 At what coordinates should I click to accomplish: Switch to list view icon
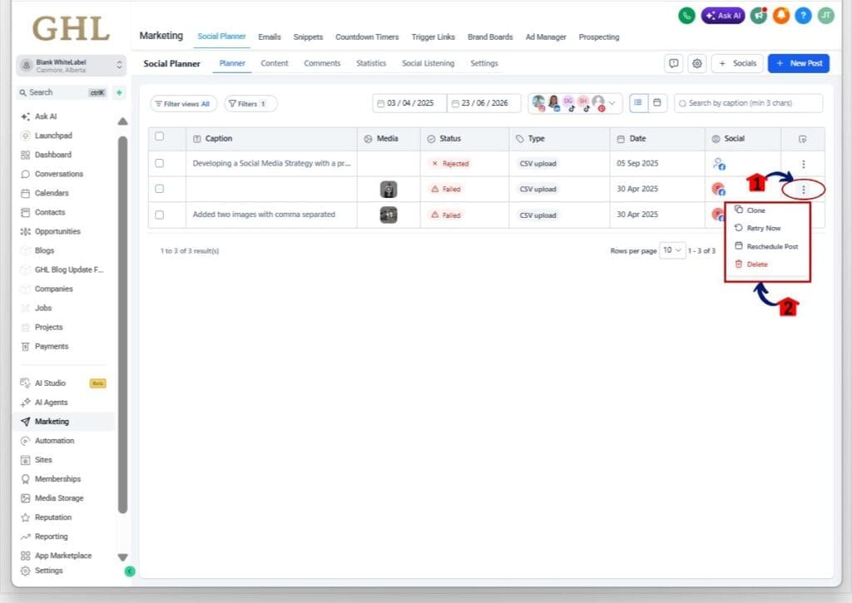(638, 102)
